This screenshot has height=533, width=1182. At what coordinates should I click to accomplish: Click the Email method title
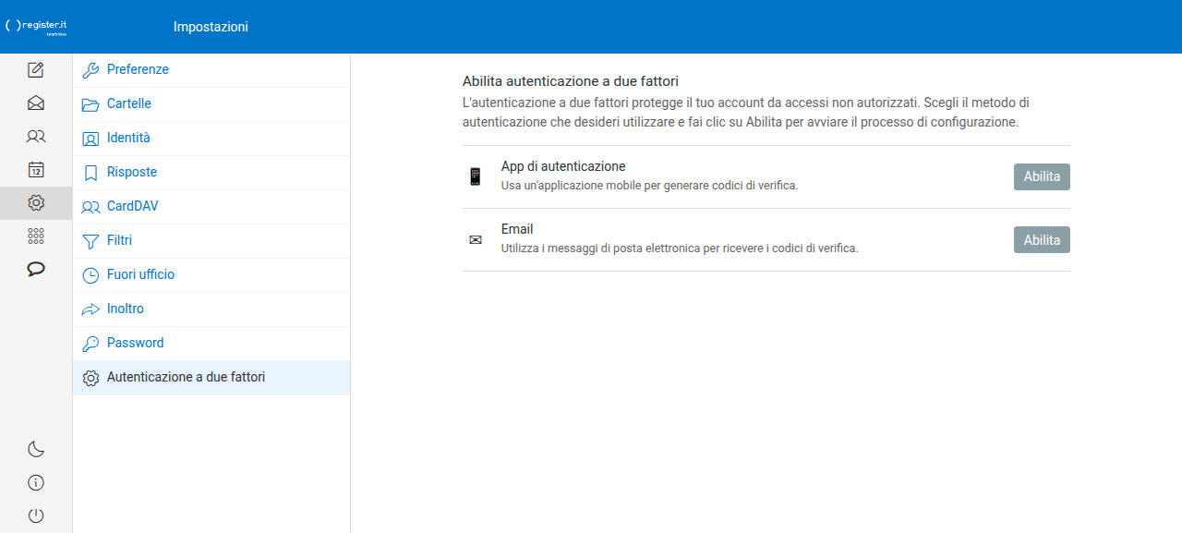[x=517, y=229]
